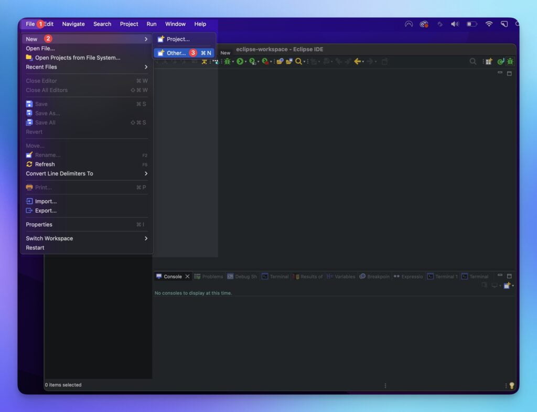Switch to the Variables tab
The width and height of the screenshot is (537, 412).
click(x=341, y=276)
